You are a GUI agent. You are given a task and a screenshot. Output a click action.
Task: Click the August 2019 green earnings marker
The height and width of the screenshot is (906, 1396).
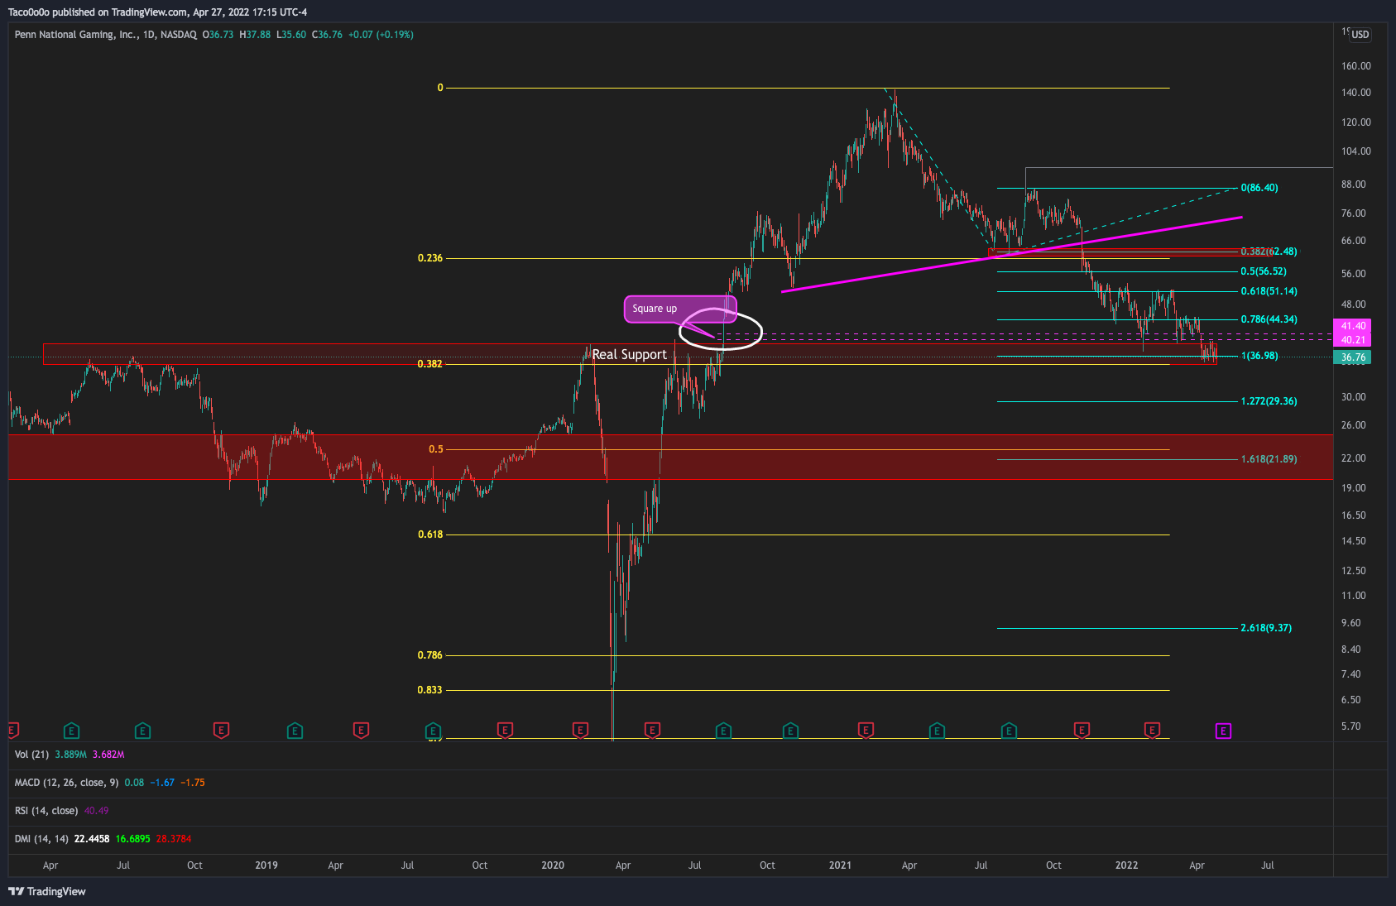click(x=433, y=731)
